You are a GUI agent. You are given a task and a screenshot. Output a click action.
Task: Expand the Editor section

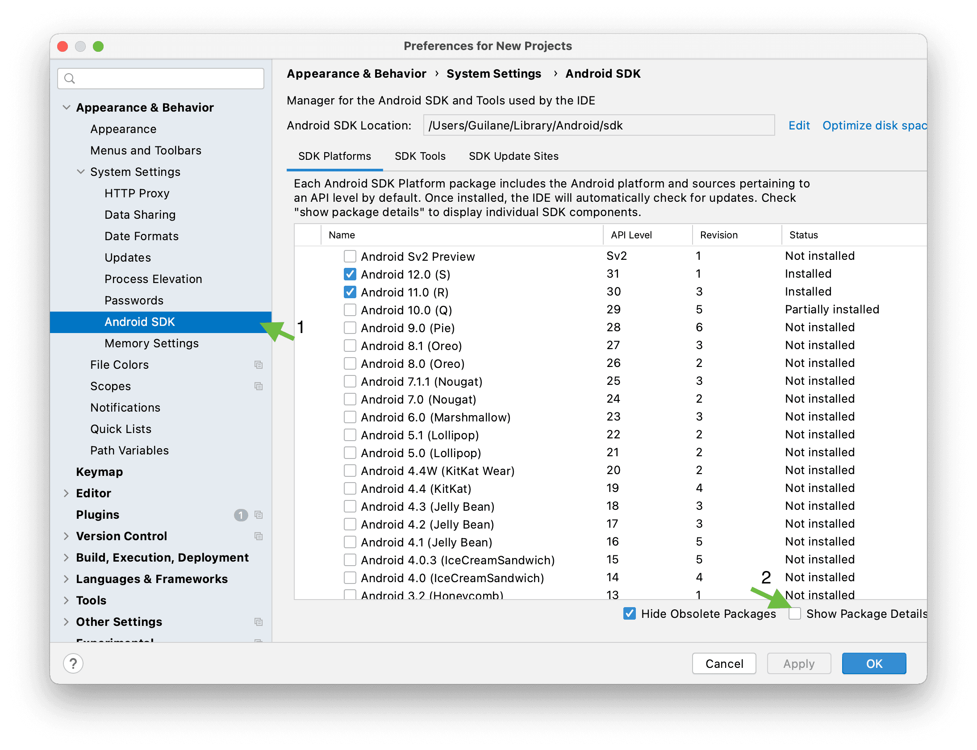pos(66,493)
